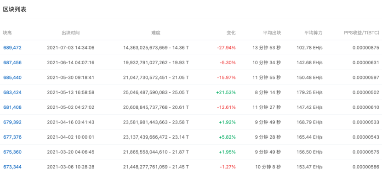Image resolution: width=382 pixels, height=174 pixels.
Task: Open block height 681,408 link
Action: click(12, 107)
